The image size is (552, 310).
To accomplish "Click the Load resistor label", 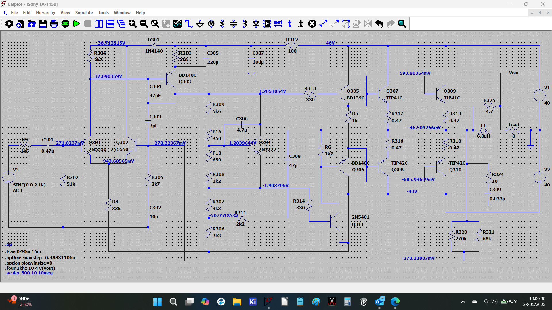I will tap(514, 125).
